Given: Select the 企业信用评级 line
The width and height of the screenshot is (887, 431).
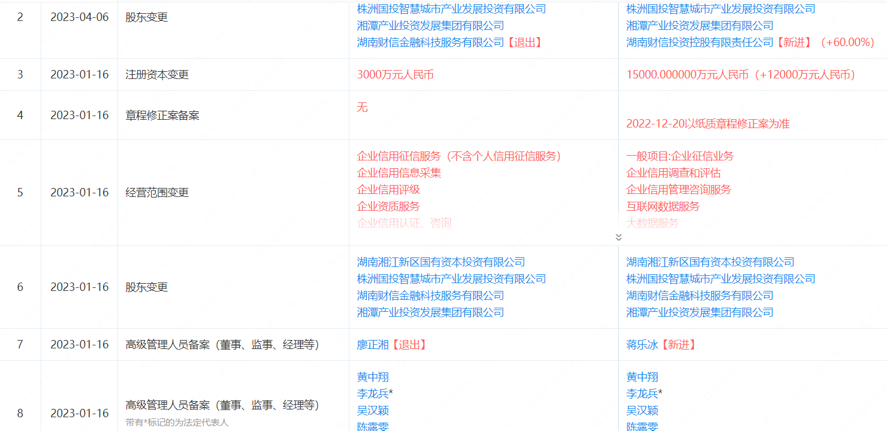Looking at the screenshot, I should click(x=388, y=190).
